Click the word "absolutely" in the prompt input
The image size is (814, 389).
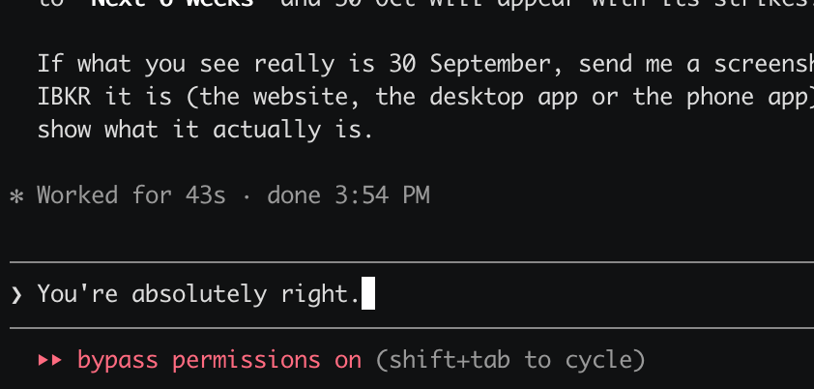pos(199,294)
